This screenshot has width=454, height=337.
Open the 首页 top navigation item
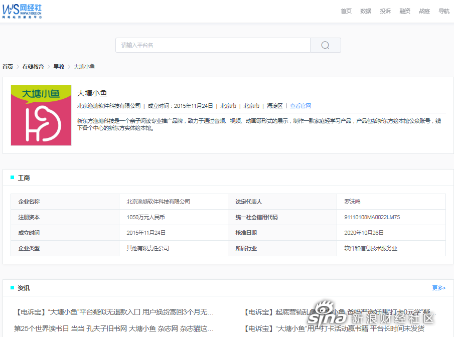click(346, 11)
